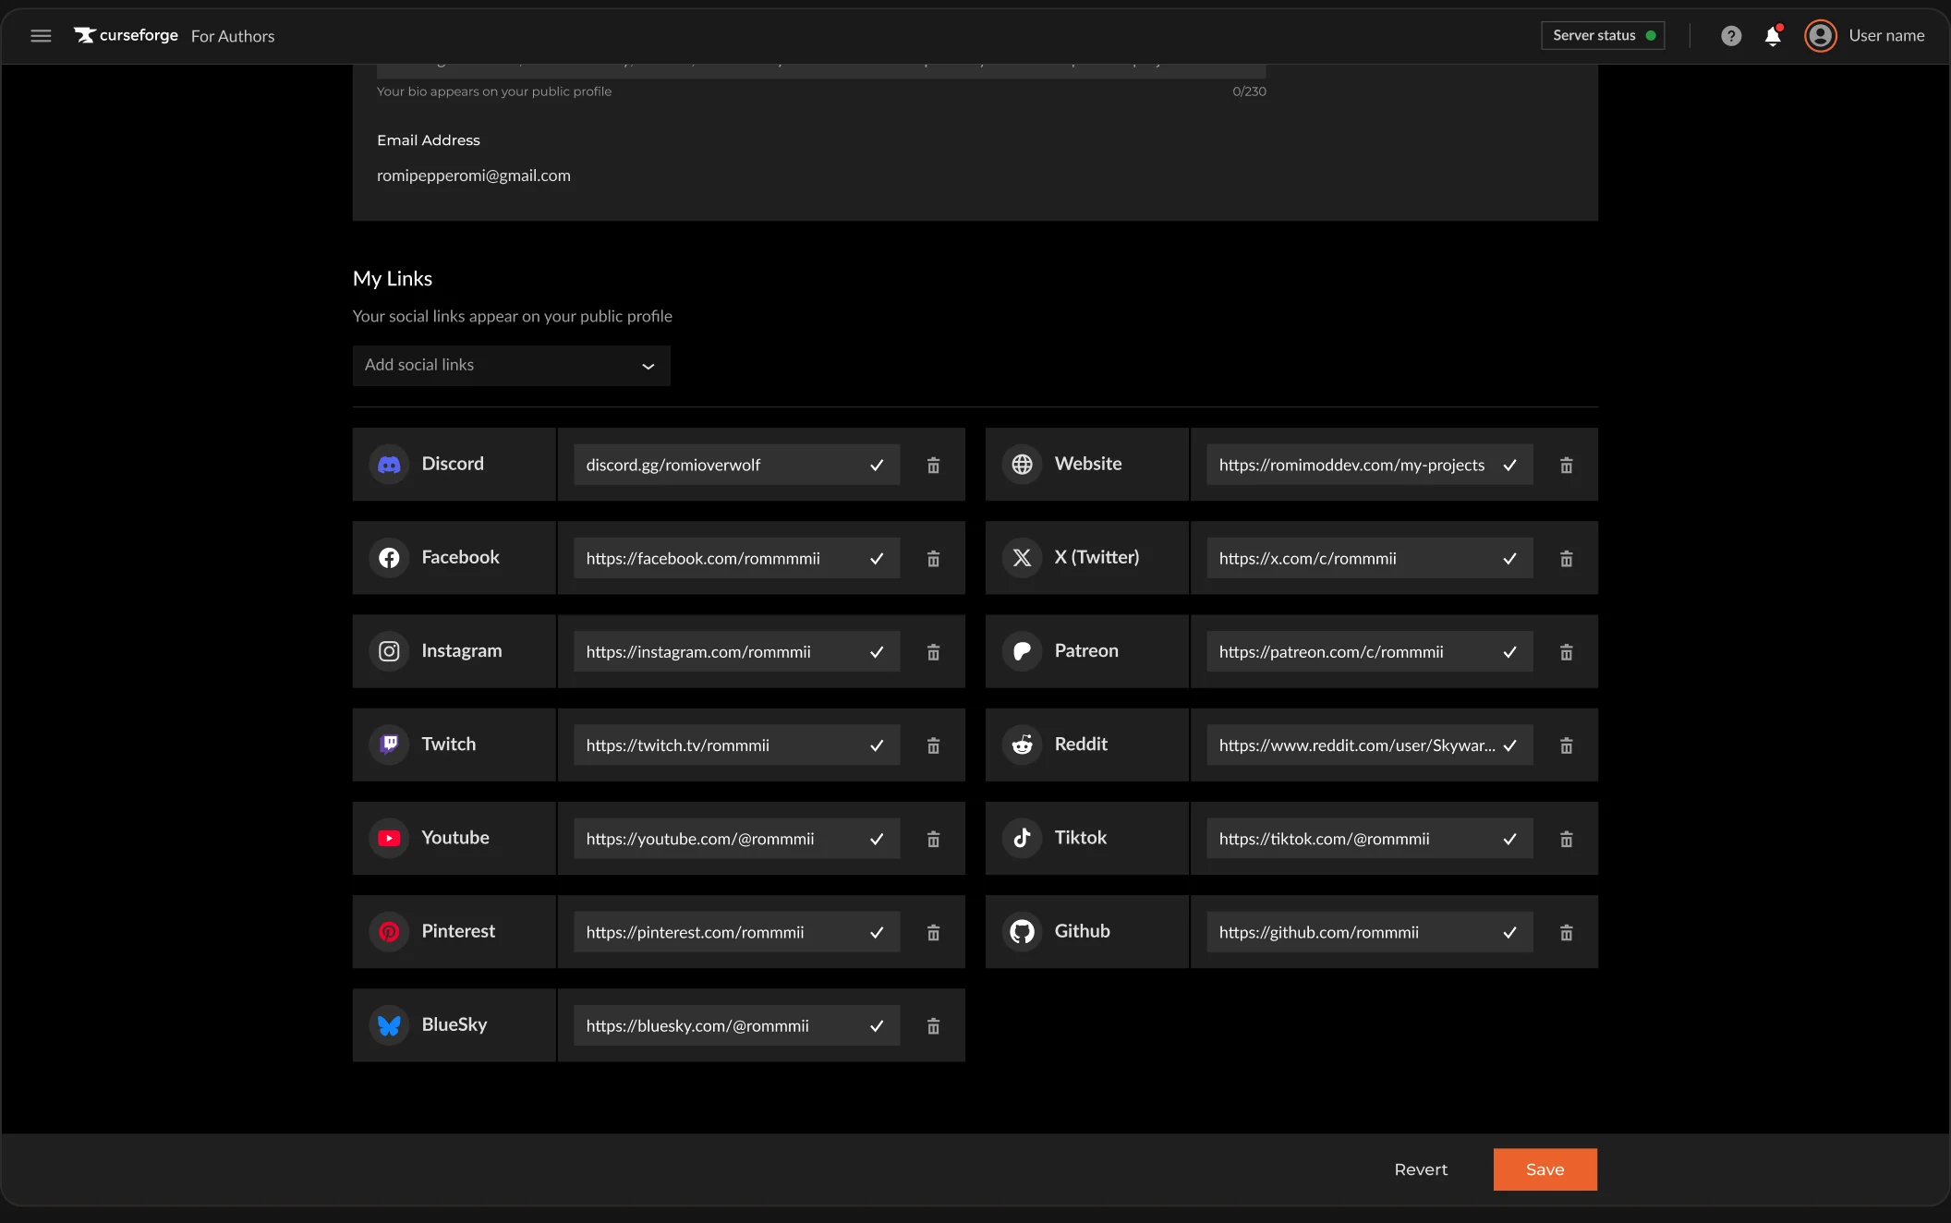The width and height of the screenshot is (1951, 1223).
Task: Delete the Reddit link with the trash icon
Action: [1566, 745]
